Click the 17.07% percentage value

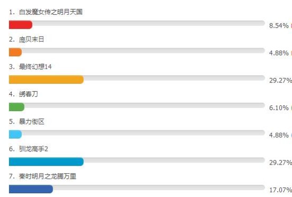pyautogui.click(x=280, y=190)
